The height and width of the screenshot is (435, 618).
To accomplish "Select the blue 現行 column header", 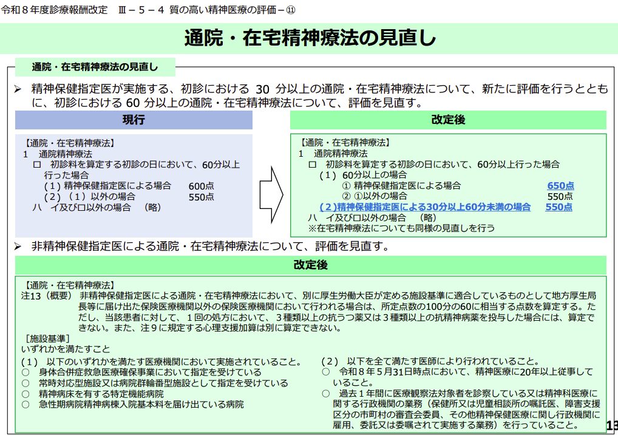I will click(134, 120).
